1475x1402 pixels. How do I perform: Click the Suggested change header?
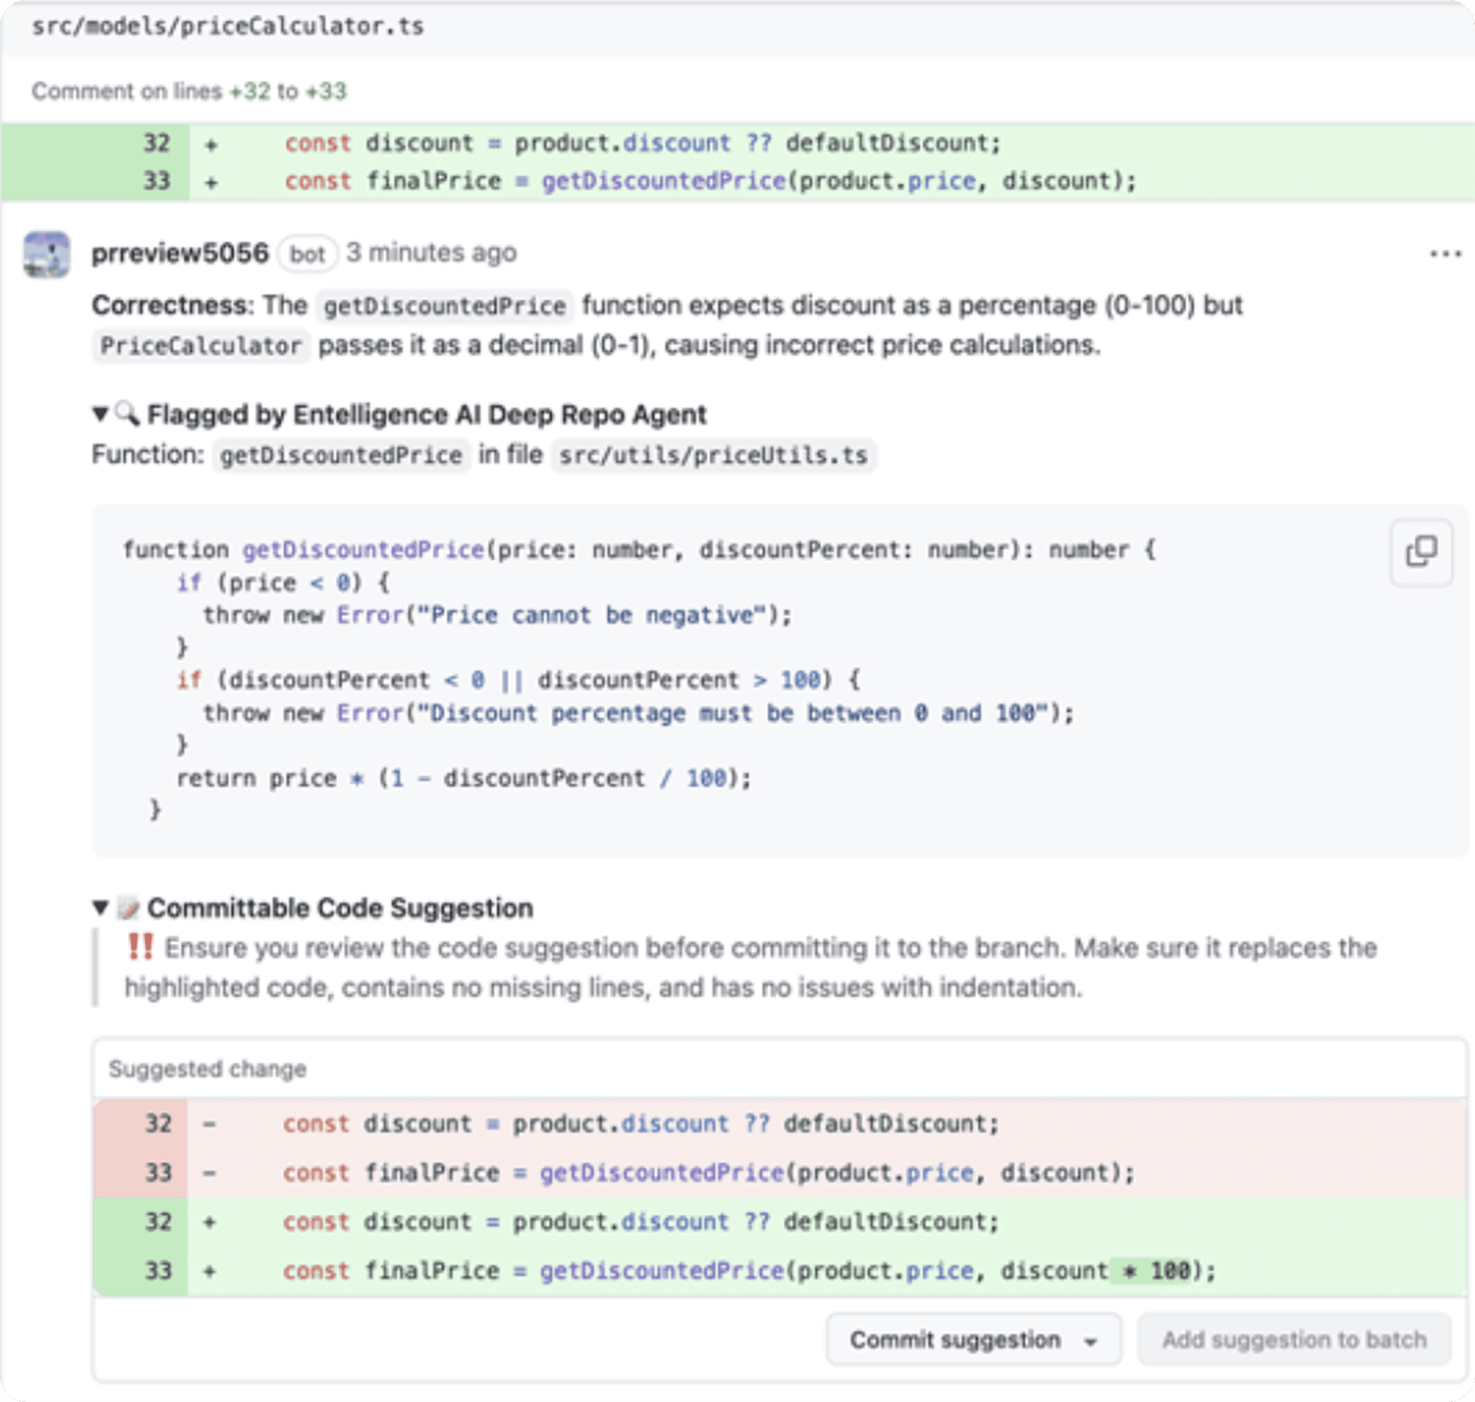[x=207, y=1069]
